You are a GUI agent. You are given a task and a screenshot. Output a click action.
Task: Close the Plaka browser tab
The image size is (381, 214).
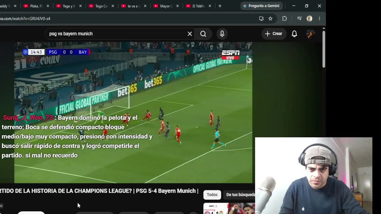click(x=48, y=6)
